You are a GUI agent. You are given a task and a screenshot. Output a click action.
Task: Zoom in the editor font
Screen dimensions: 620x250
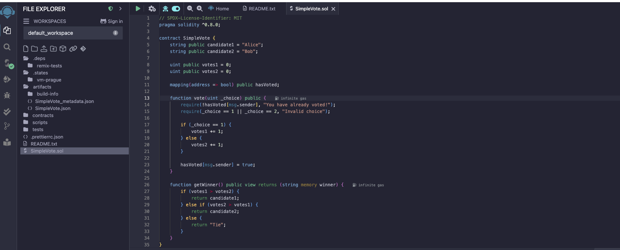tap(200, 8)
